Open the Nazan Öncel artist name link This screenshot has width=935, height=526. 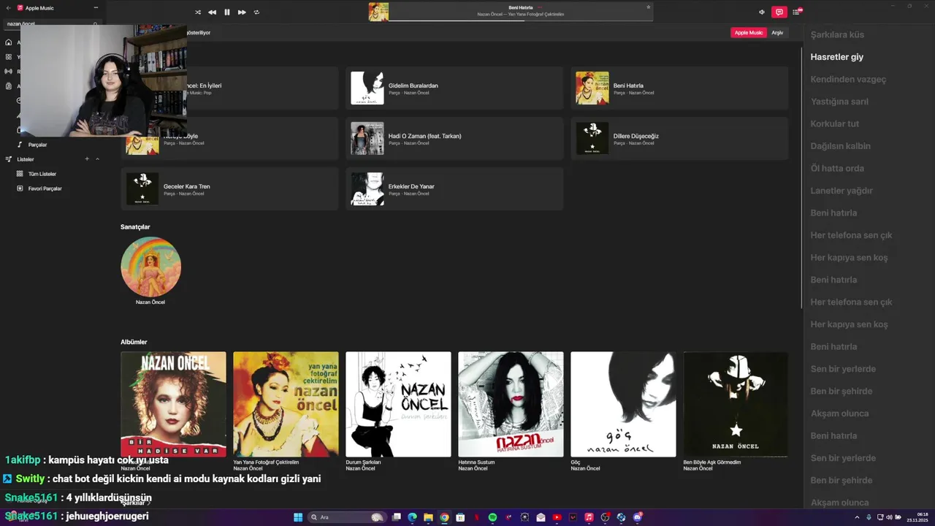click(x=150, y=302)
